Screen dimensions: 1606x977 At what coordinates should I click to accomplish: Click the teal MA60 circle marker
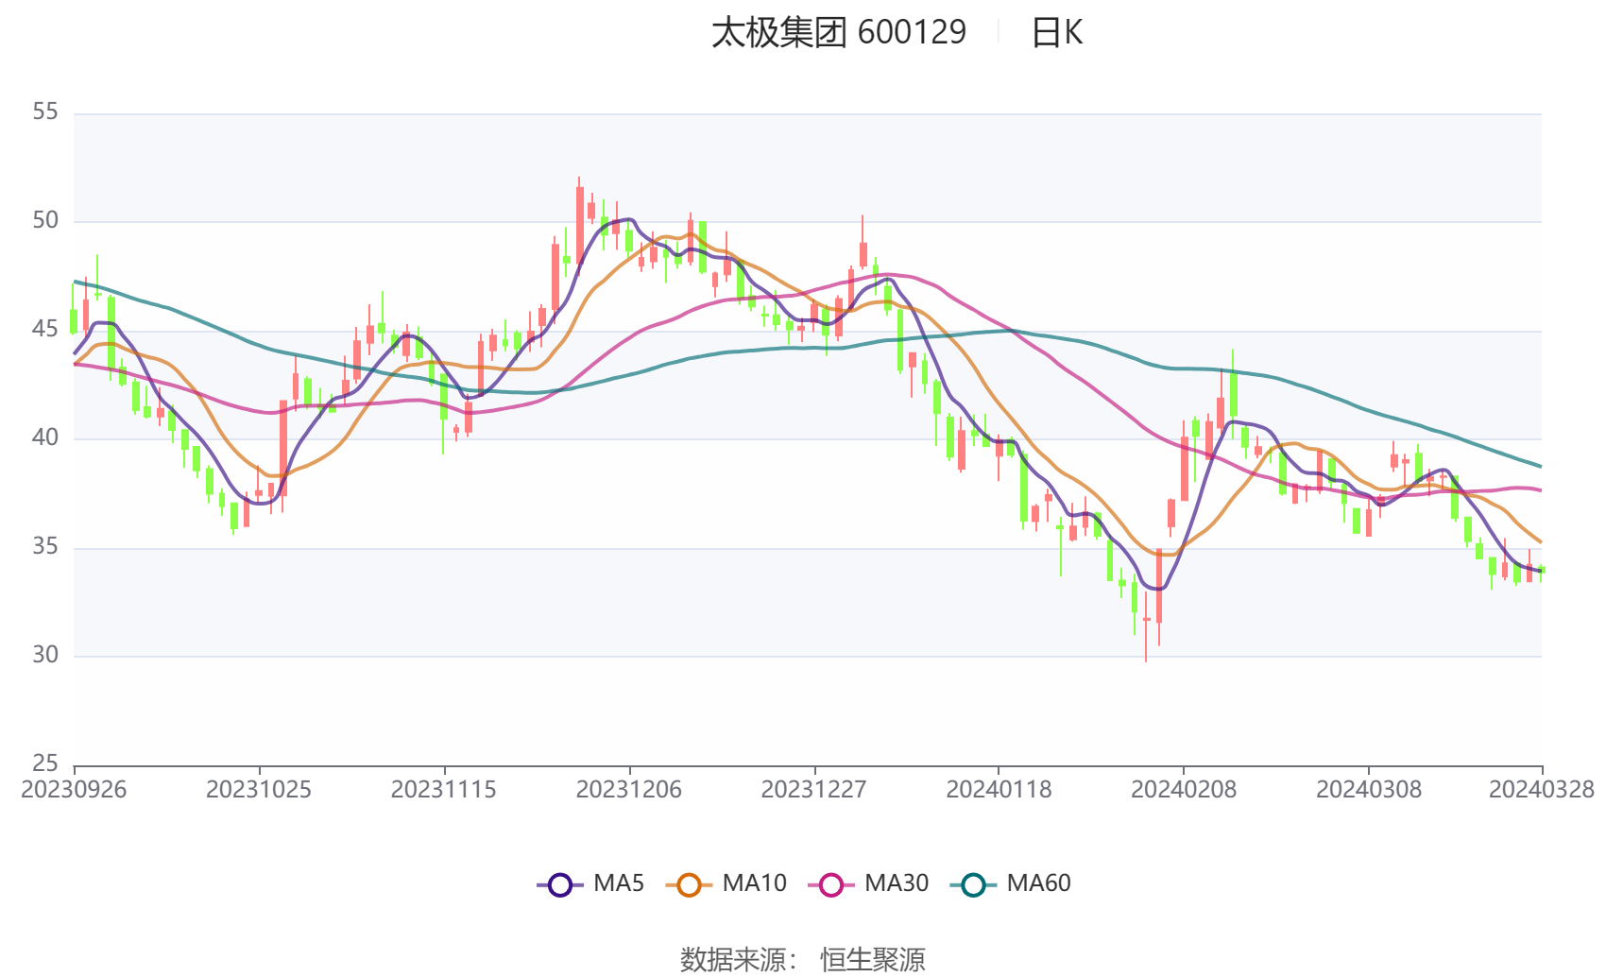(973, 884)
